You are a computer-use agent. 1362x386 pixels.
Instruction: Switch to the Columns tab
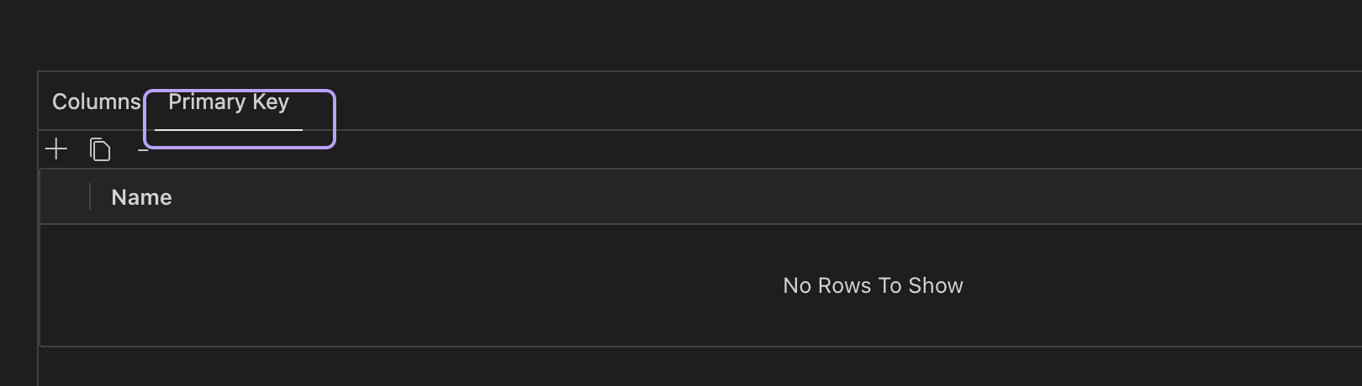coord(96,102)
